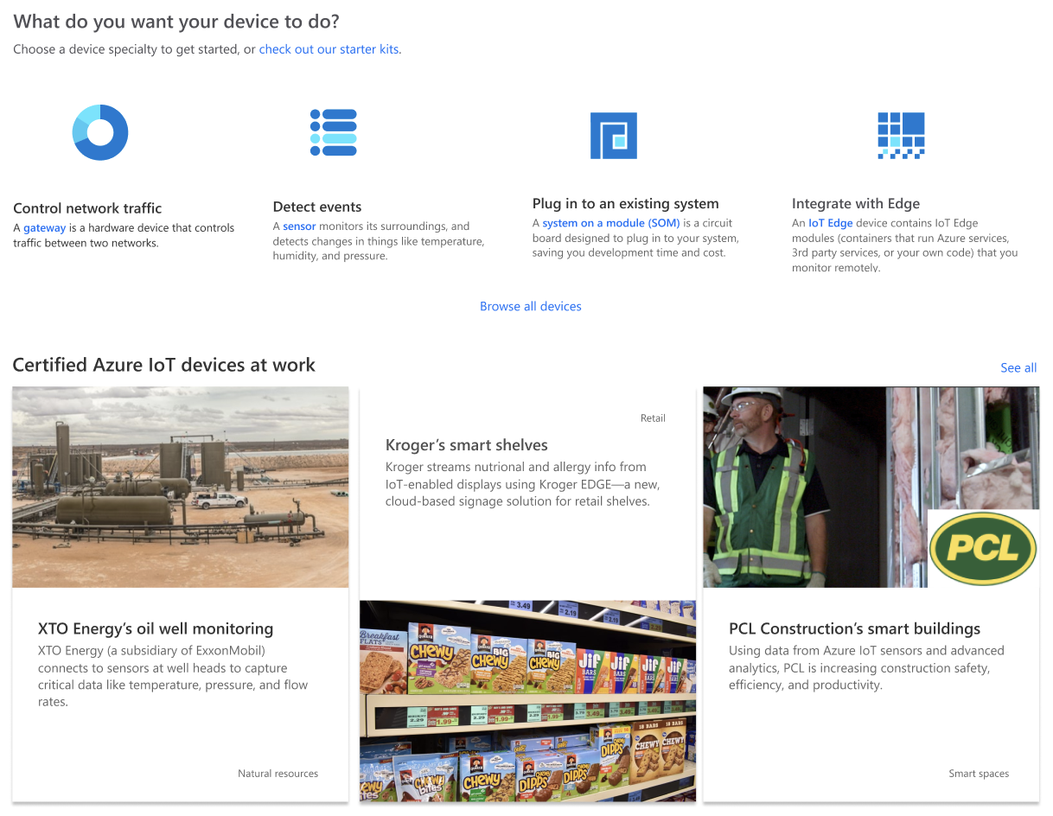Click the sensor list icon above Detect events
Viewport: 1053px width, 816px height.
pyautogui.click(x=334, y=132)
